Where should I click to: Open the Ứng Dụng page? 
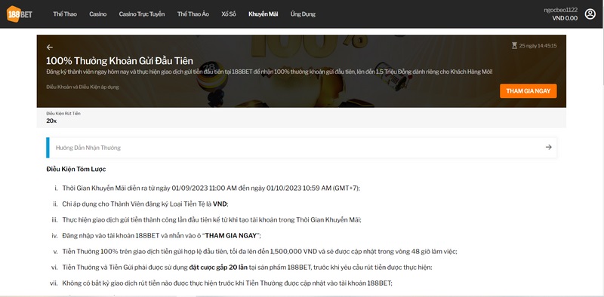pos(303,14)
